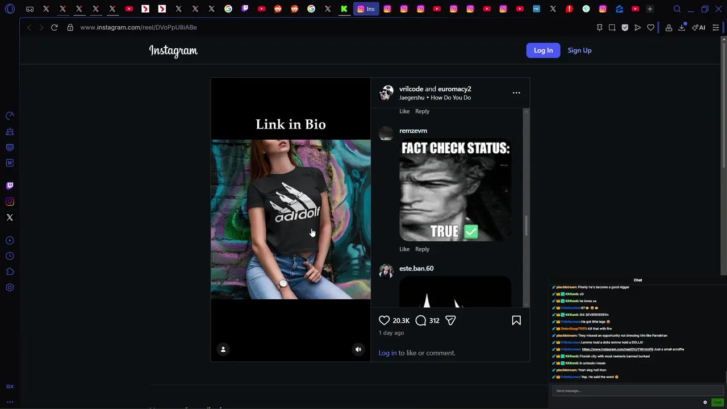Open the Instagram reel link in chat
The image size is (727, 409).
[x=617, y=349]
